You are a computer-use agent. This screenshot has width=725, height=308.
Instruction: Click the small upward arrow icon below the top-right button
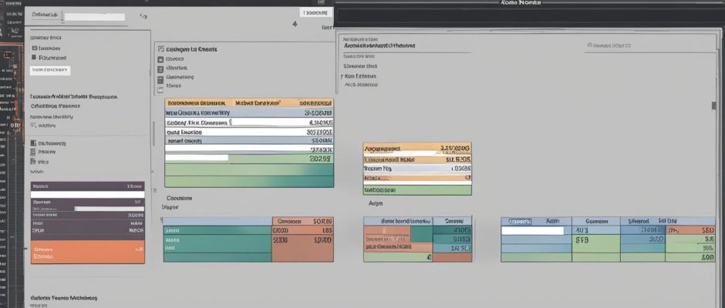[x=295, y=25]
